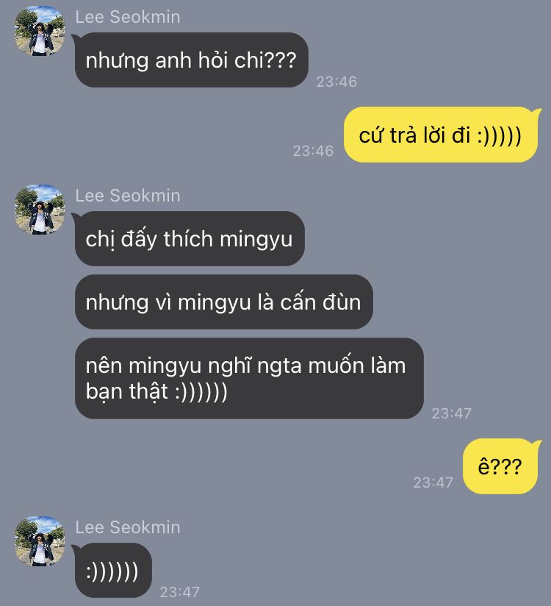
Task: Open the avatar beside the last ':))))))' message
Action: [x=40, y=541]
